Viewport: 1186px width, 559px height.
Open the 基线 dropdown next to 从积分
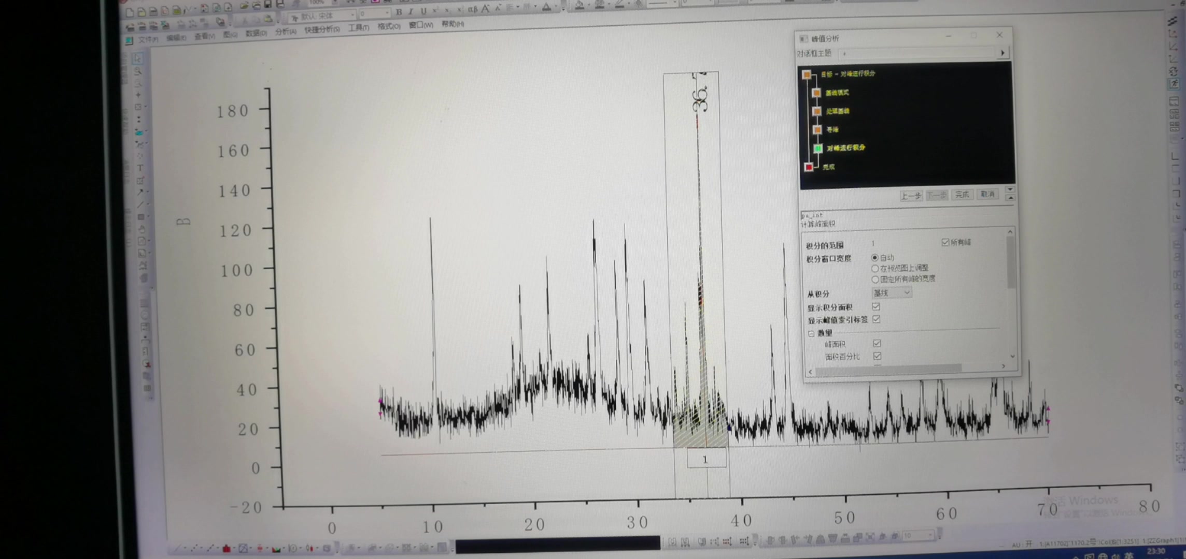click(907, 293)
